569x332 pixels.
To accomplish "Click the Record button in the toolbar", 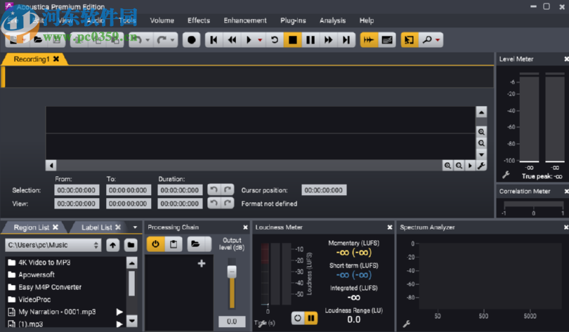I will click(191, 40).
